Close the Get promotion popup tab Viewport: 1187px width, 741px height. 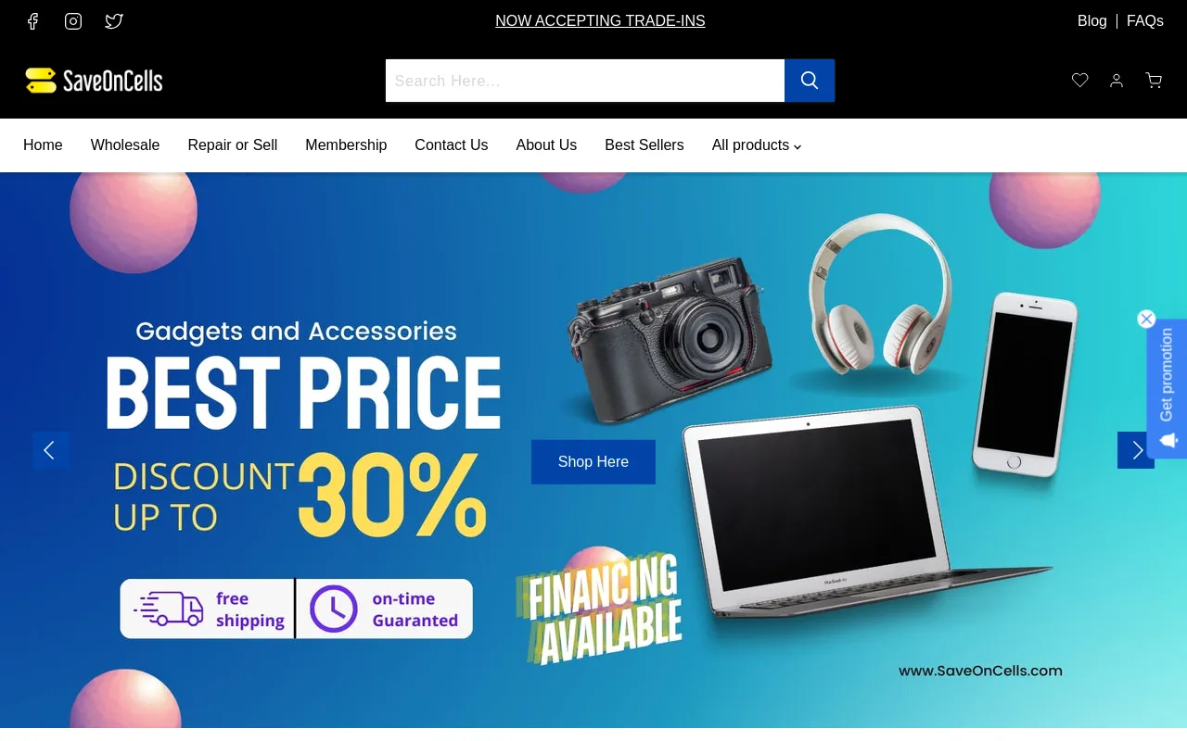pyautogui.click(x=1146, y=319)
